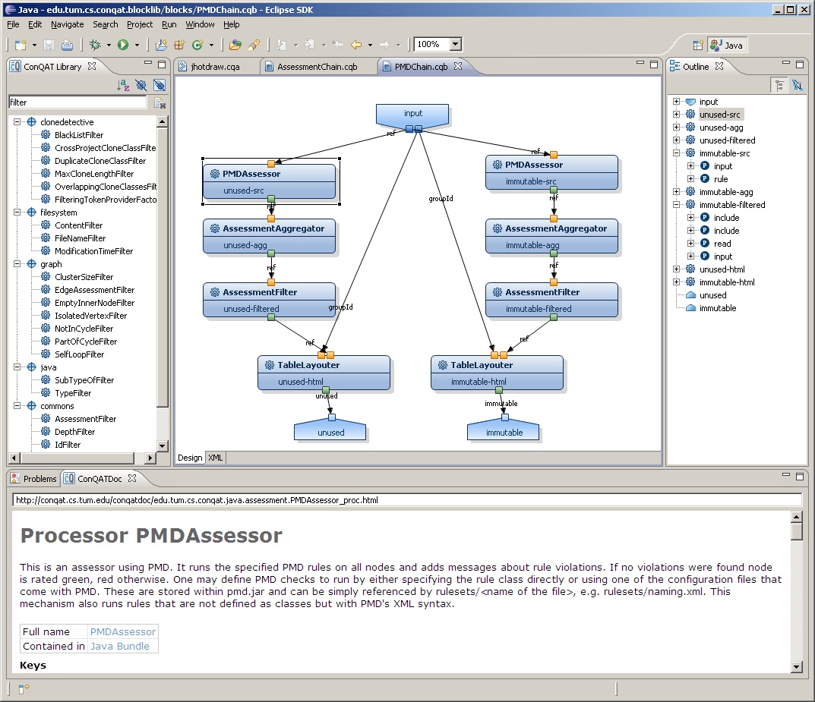815x702 pixels.
Task: Close the PMDChain.cqb editor tab
Action: (458, 66)
